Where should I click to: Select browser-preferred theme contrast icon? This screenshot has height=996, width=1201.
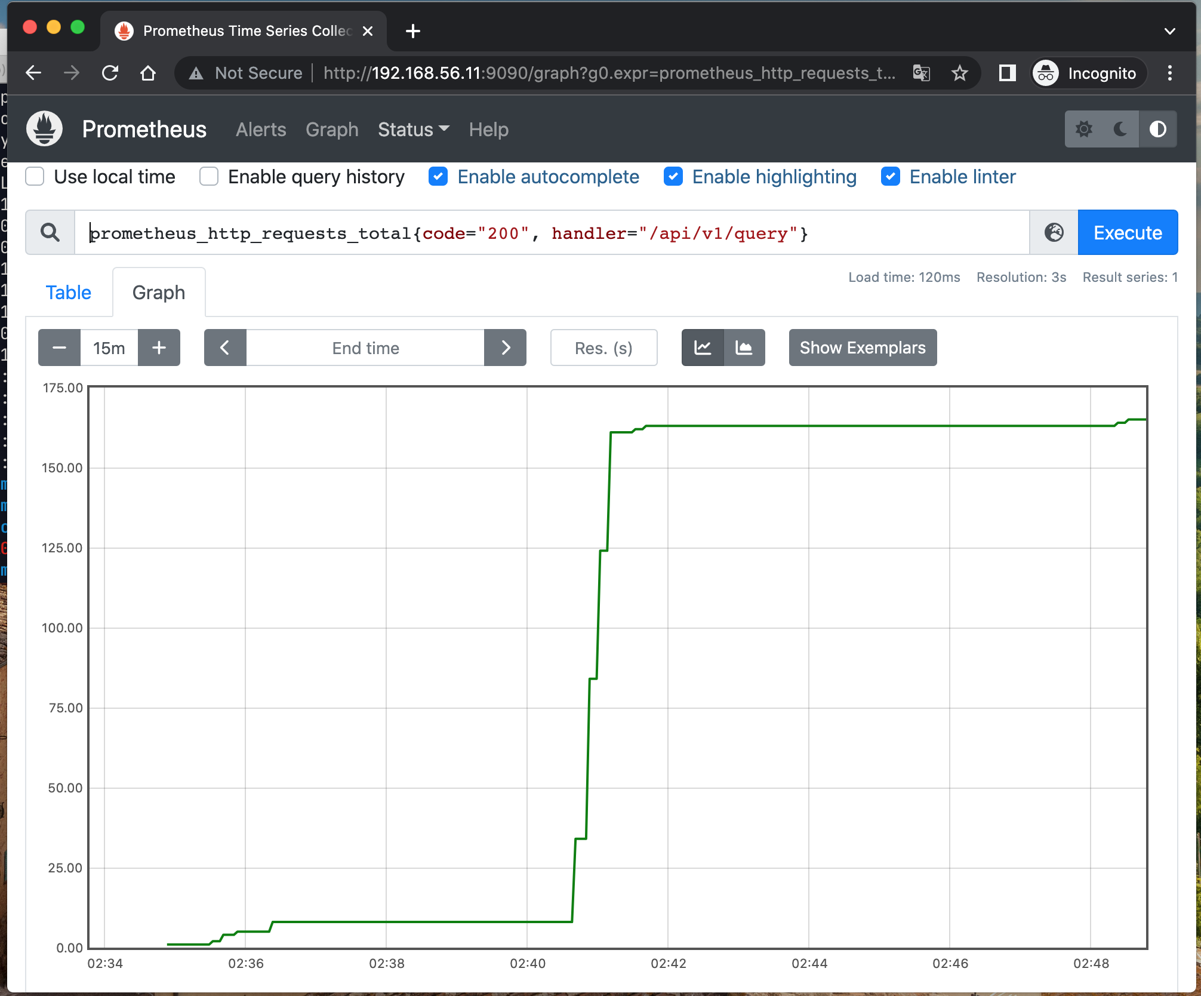[1158, 129]
